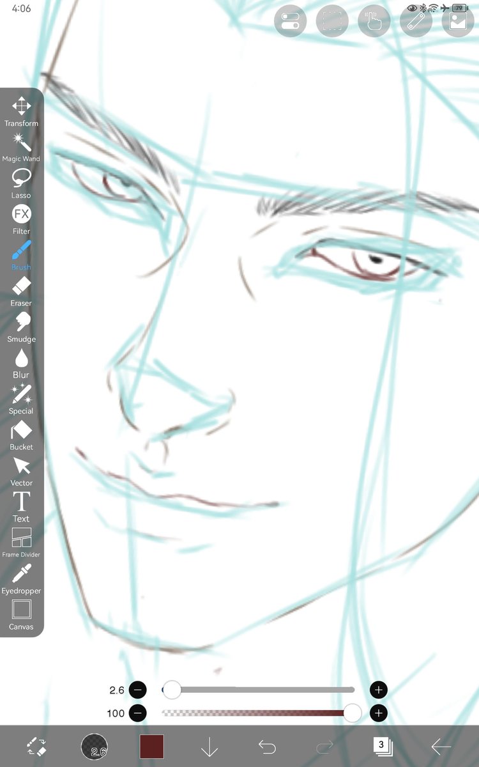479x767 pixels.
Task: Increase brush thickness with plus button
Action: pyautogui.click(x=379, y=690)
